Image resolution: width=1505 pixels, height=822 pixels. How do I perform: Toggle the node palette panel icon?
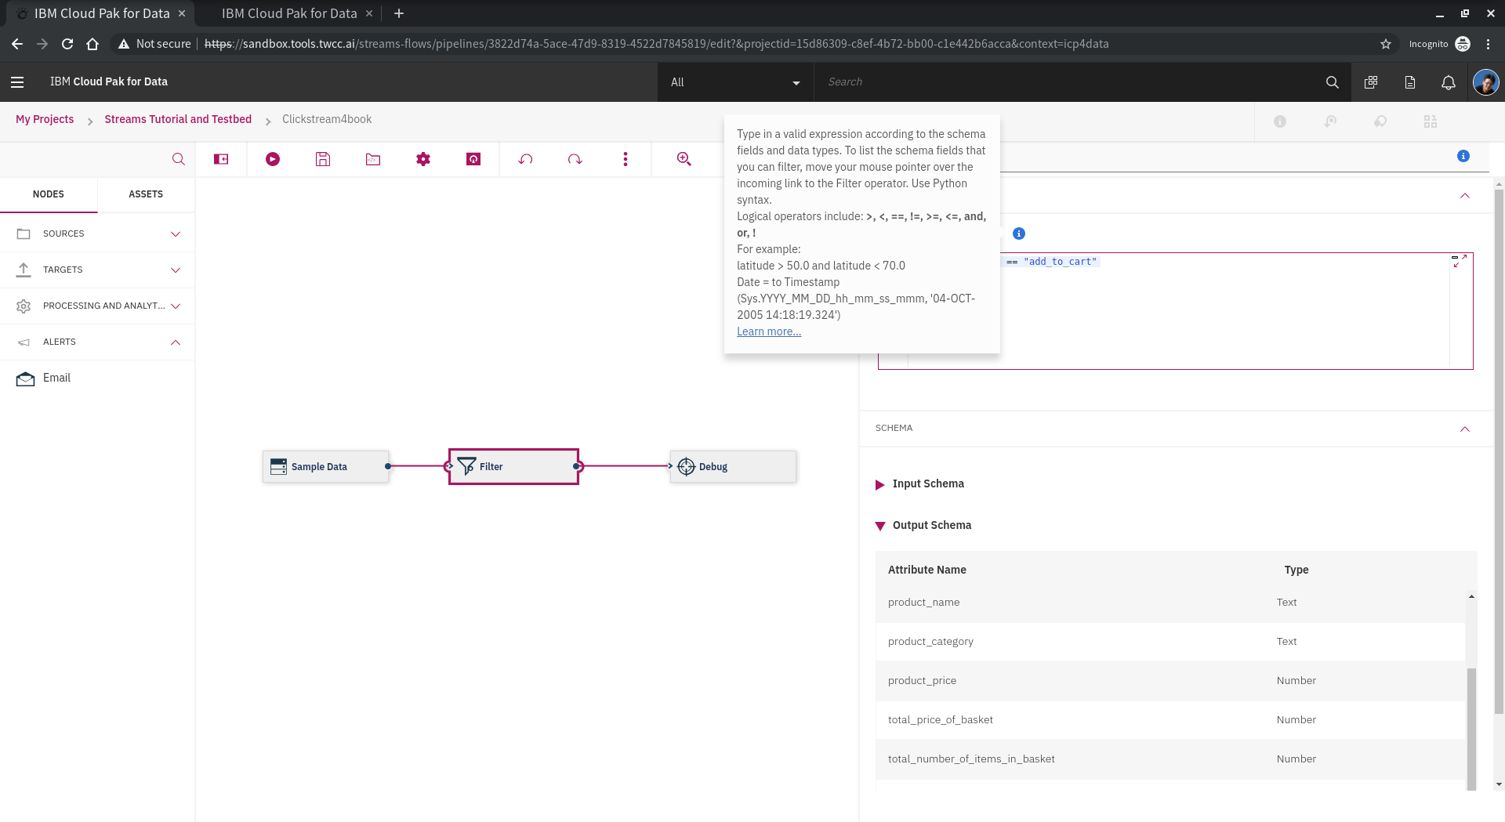click(222, 159)
